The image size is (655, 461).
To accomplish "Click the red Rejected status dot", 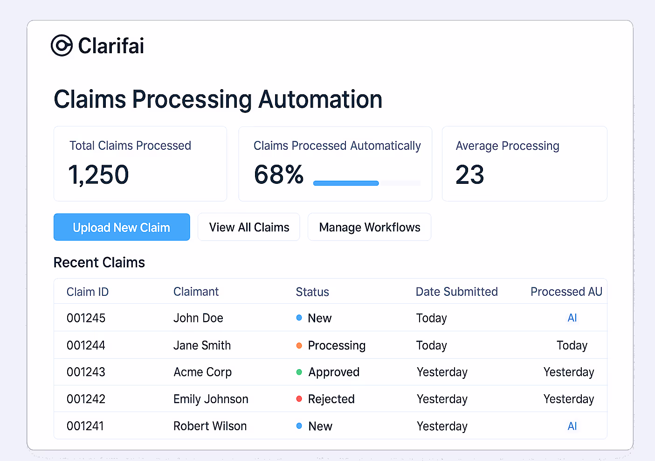I will (299, 399).
